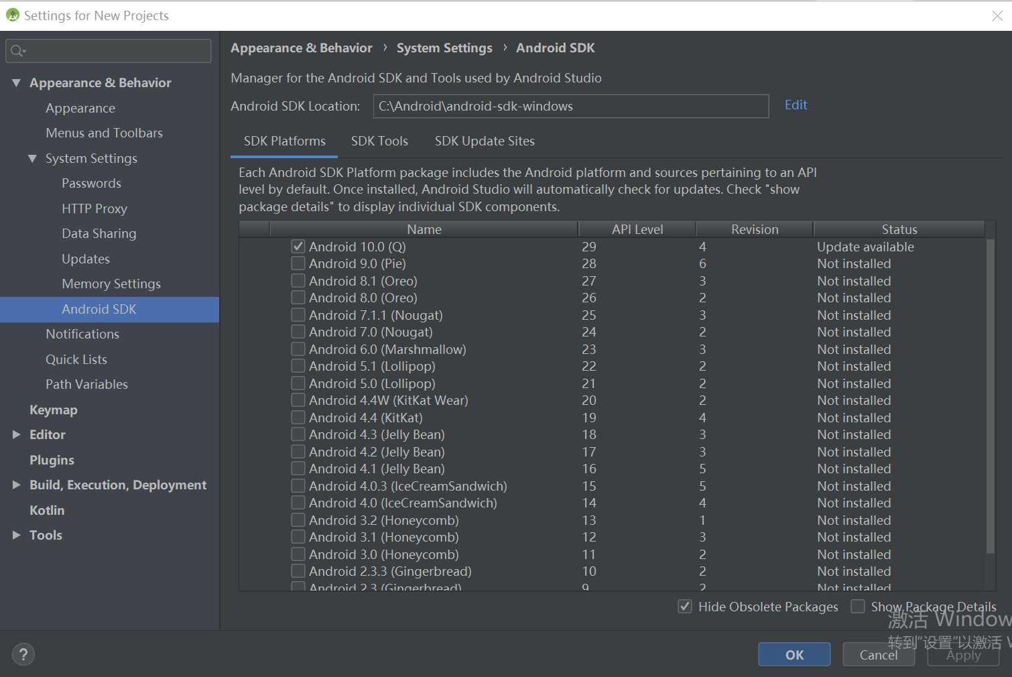Close the Settings for New Projects window
Screen dimensions: 1012x677
click(x=997, y=15)
